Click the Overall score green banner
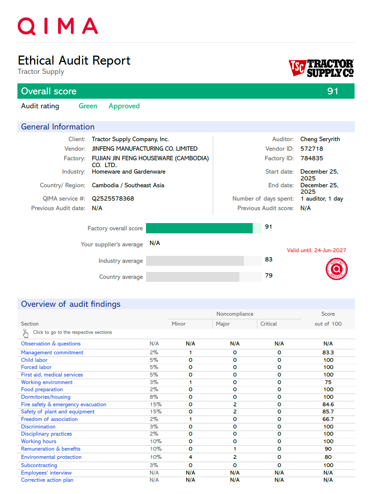The height and width of the screenshot is (494, 372). pos(186,91)
